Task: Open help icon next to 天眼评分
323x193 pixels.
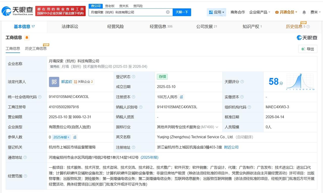Action: pos(242,82)
